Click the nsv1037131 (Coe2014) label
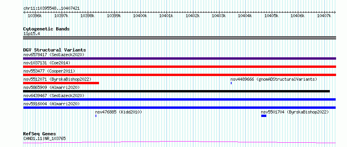347x147 pixels. pos(47,63)
